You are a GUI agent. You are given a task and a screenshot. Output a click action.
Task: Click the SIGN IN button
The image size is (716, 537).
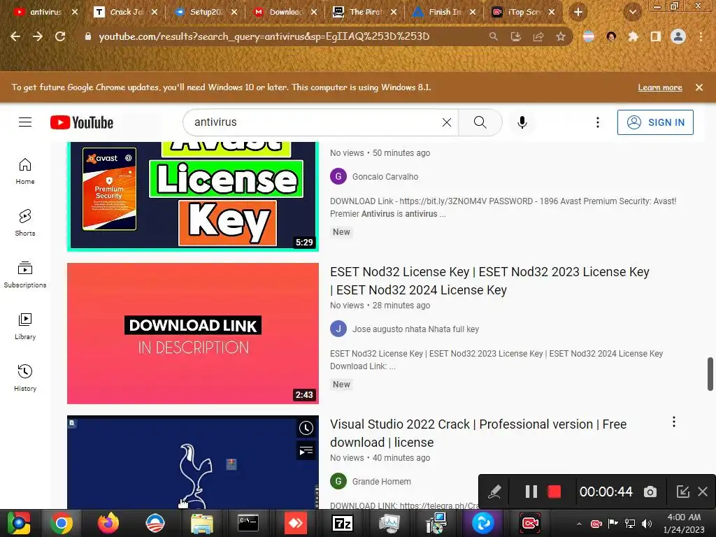[x=655, y=122]
